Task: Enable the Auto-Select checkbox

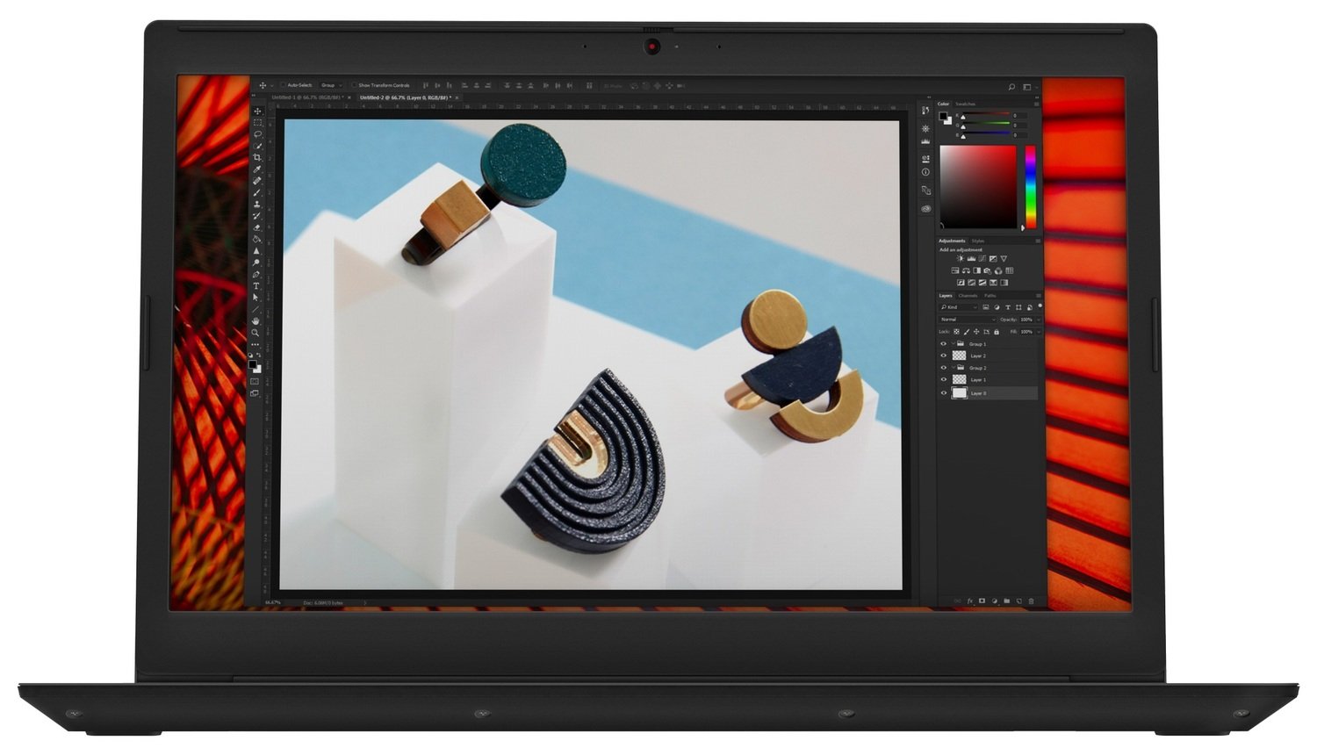Action: [283, 86]
